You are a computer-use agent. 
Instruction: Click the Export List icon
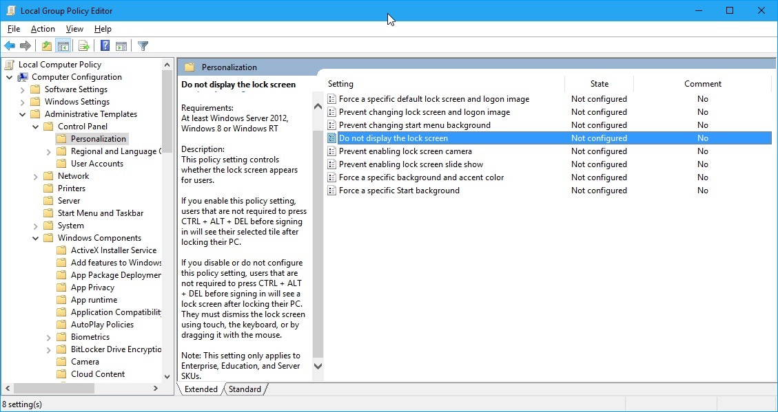pyautogui.click(x=83, y=45)
